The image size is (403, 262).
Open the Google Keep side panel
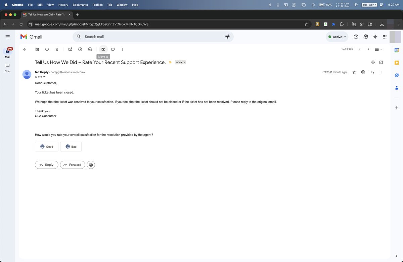click(x=397, y=63)
